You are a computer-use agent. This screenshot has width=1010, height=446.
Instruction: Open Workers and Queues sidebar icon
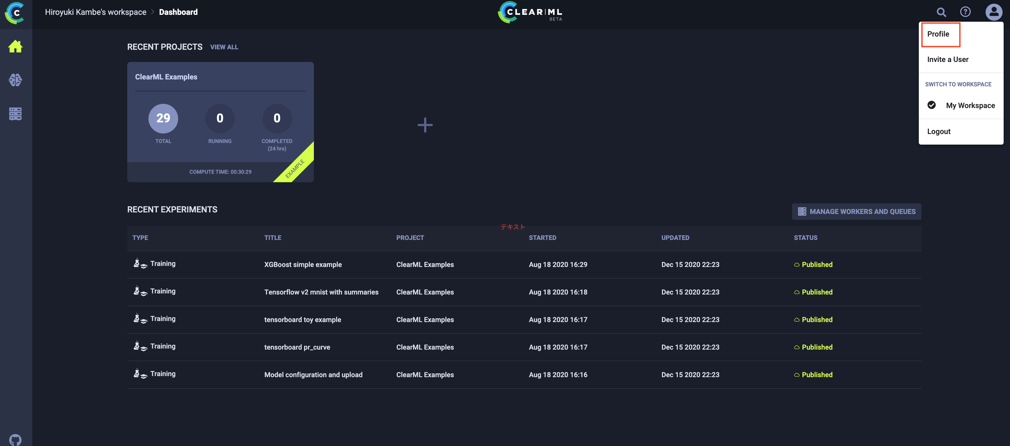pos(15,114)
